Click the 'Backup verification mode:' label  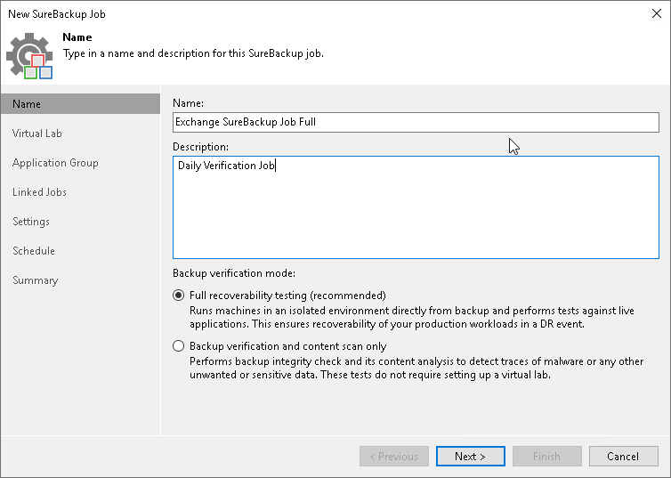[x=234, y=273]
